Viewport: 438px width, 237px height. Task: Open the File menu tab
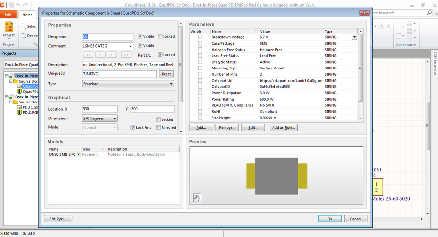tap(8, 14)
